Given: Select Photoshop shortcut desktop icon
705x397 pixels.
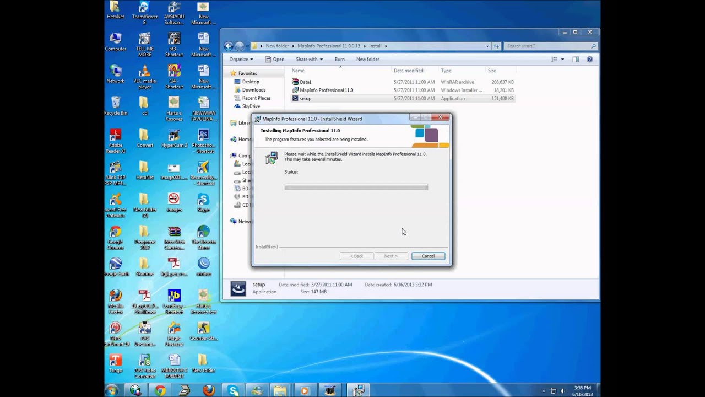Looking at the screenshot, I should [x=203, y=141].
